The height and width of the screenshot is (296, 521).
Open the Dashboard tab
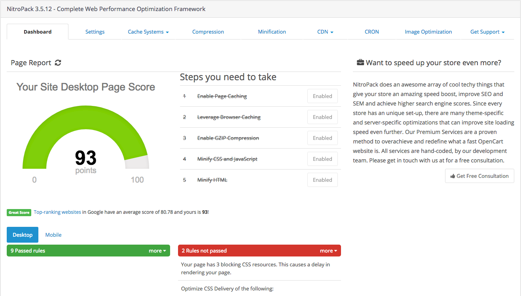tap(38, 32)
